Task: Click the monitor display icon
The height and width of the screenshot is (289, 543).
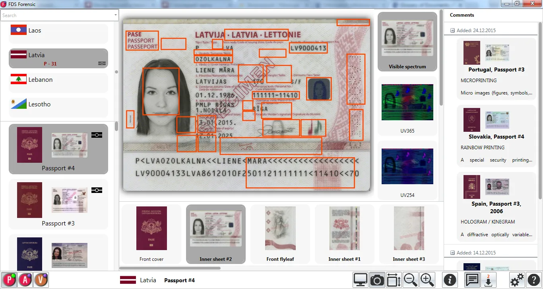Action: (x=361, y=280)
